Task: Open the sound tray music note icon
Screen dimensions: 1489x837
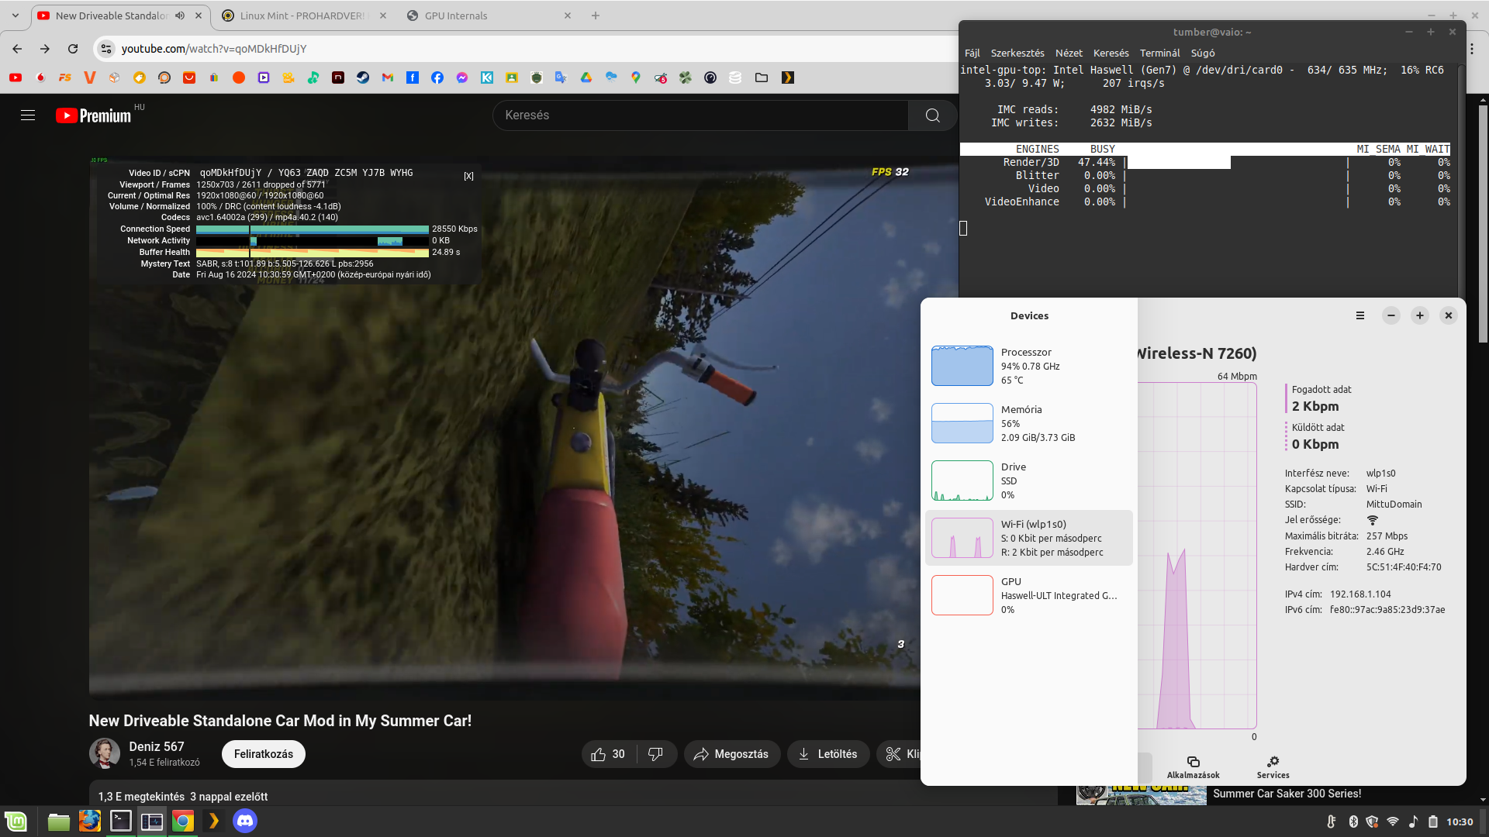Action: [x=1413, y=821]
